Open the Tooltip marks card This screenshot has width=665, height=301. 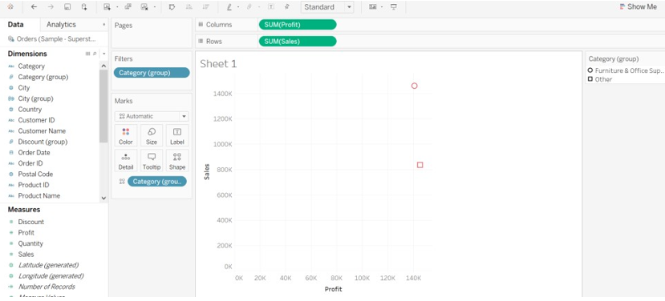tap(152, 161)
